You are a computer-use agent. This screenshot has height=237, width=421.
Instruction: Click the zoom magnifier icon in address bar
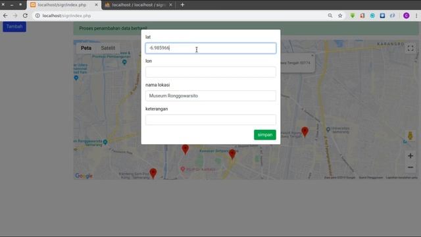(330, 16)
